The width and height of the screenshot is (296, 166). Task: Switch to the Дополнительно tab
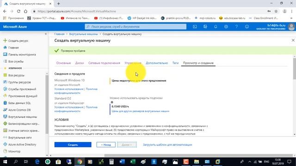coord(157,63)
